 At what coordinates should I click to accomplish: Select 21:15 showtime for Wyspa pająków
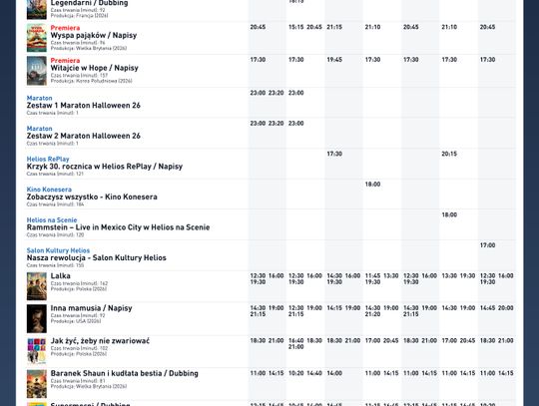(x=334, y=27)
